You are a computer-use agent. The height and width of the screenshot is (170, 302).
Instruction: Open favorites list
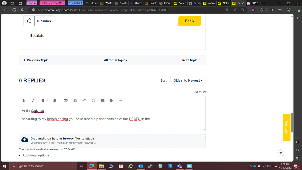[280, 10]
